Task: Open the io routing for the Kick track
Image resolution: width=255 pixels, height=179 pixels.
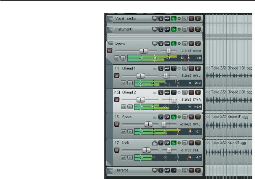Action: click(x=161, y=143)
